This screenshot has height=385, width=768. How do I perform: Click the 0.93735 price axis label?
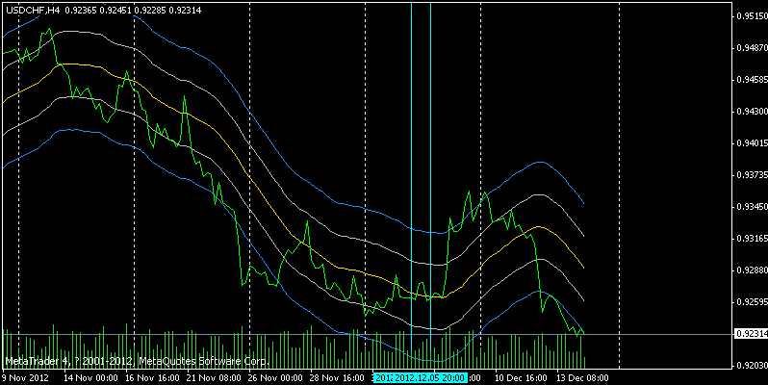(x=752, y=175)
